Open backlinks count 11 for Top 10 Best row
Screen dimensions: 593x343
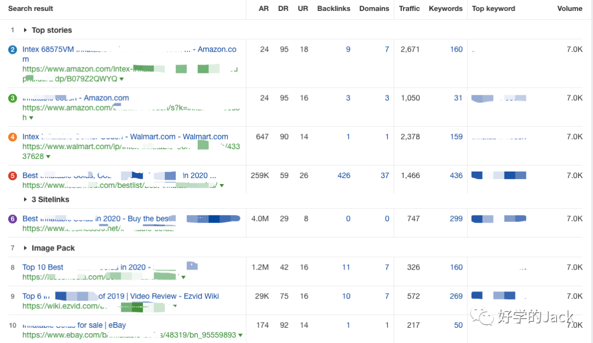point(346,267)
